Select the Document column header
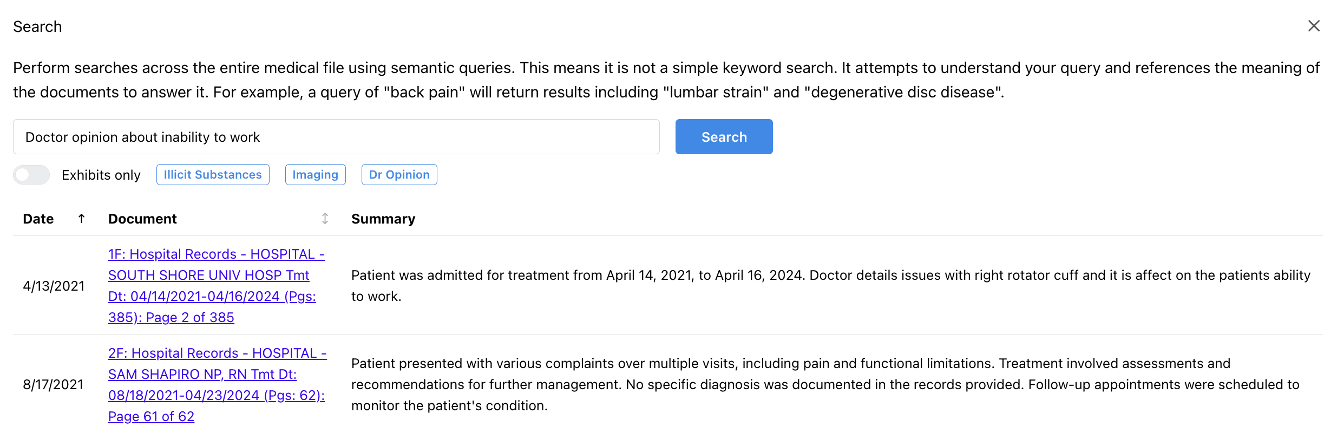 point(142,219)
